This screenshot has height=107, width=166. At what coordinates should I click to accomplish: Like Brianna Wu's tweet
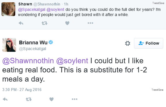point(51,99)
